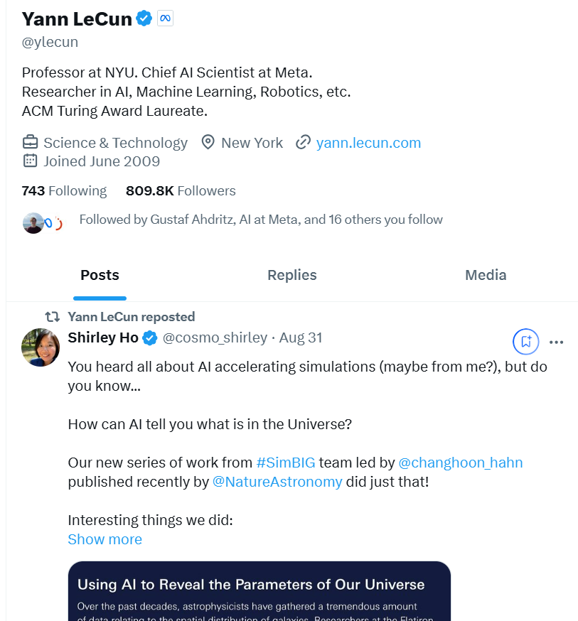This screenshot has height=621, width=578.
Task: Click Shirley Ho's verified badge
Action: point(150,338)
